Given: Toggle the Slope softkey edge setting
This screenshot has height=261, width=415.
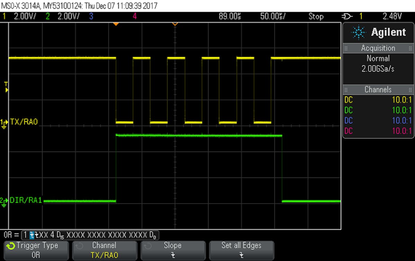Looking at the screenshot, I should point(173,250).
